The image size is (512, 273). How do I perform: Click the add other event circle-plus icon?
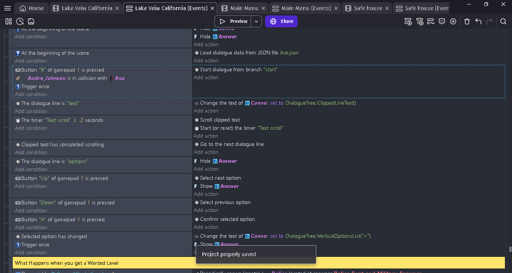pyautogui.click(x=453, y=21)
